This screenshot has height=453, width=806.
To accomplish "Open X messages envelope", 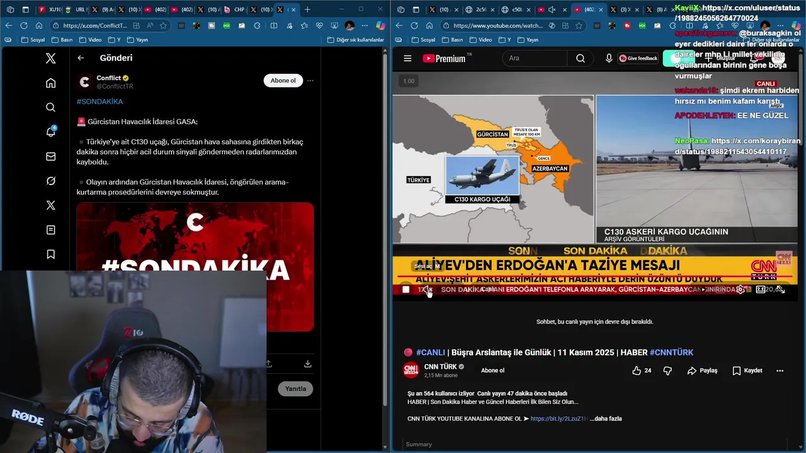I will tap(51, 157).
